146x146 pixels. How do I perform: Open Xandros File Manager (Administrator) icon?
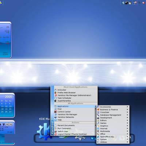click(55, 95)
